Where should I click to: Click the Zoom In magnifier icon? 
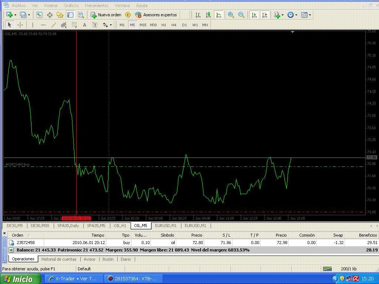pos(231,15)
